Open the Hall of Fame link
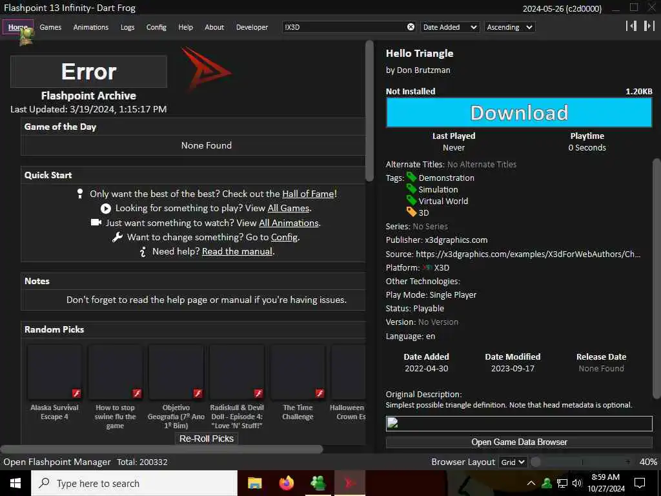The width and height of the screenshot is (661, 496). [308, 194]
